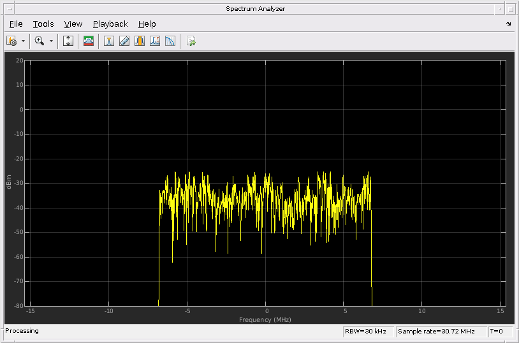Expand the zoom options dropdown arrow

click(x=51, y=41)
